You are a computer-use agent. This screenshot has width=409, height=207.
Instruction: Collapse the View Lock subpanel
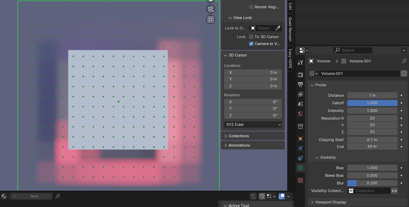click(x=230, y=18)
